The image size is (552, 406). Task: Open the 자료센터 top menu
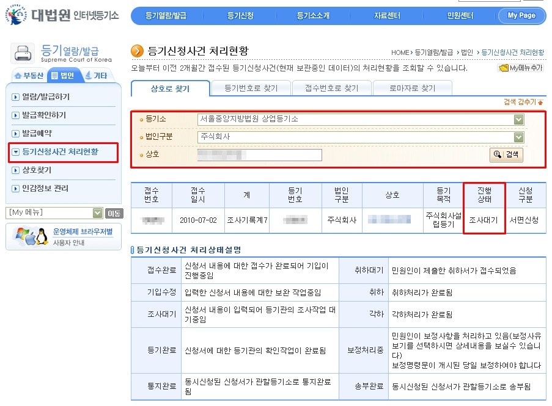coord(387,15)
